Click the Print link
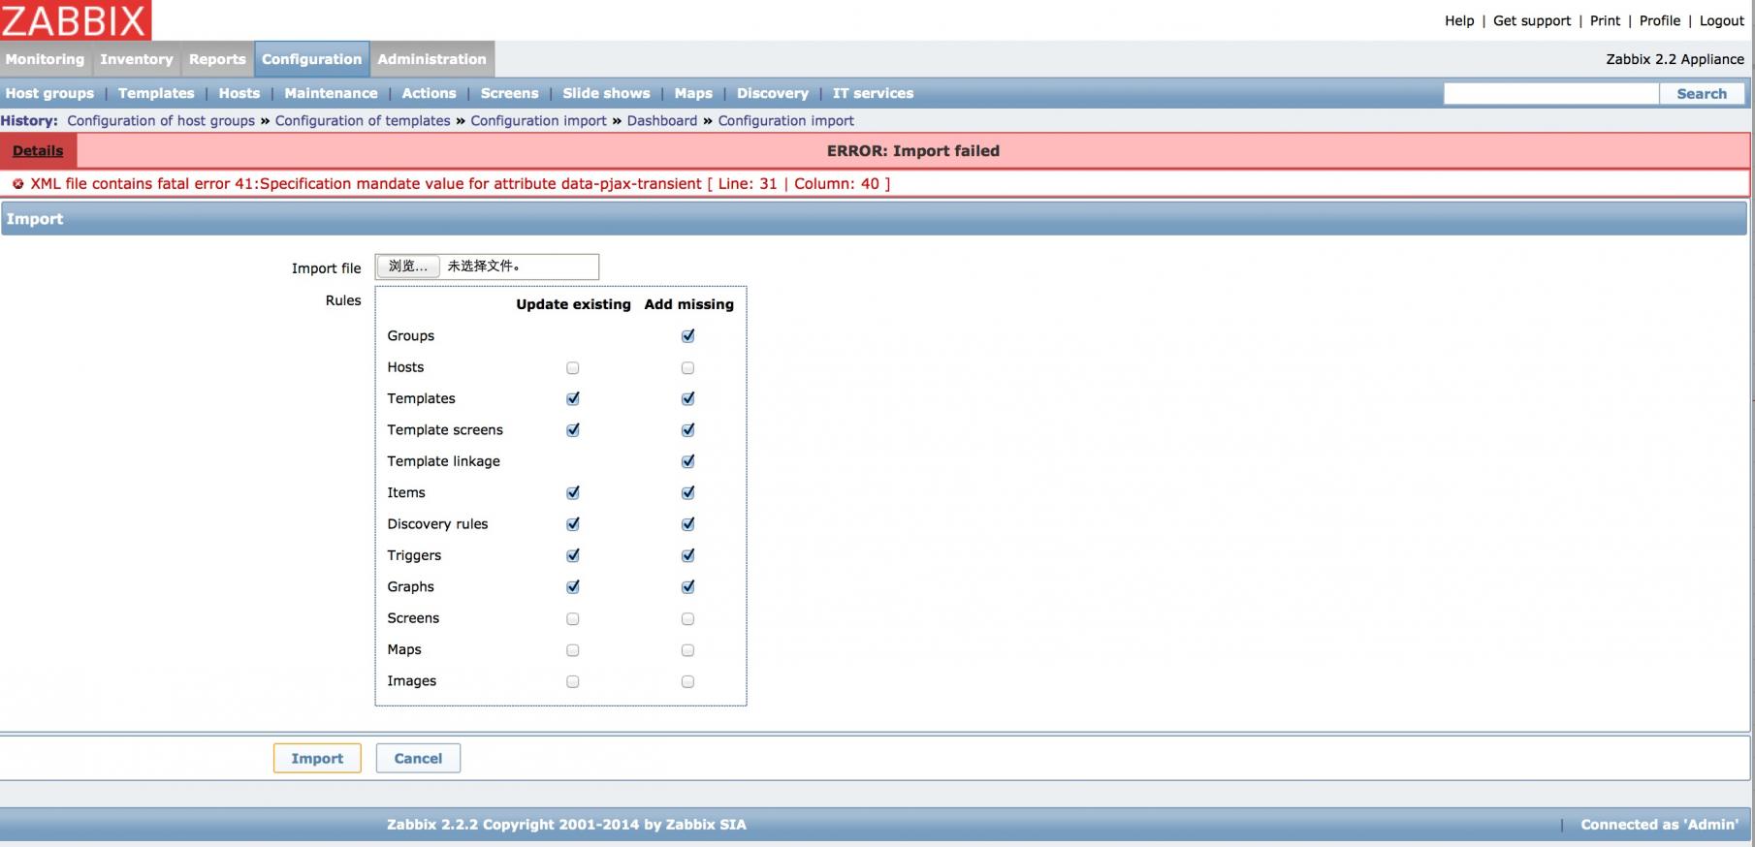 [1605, 21]
